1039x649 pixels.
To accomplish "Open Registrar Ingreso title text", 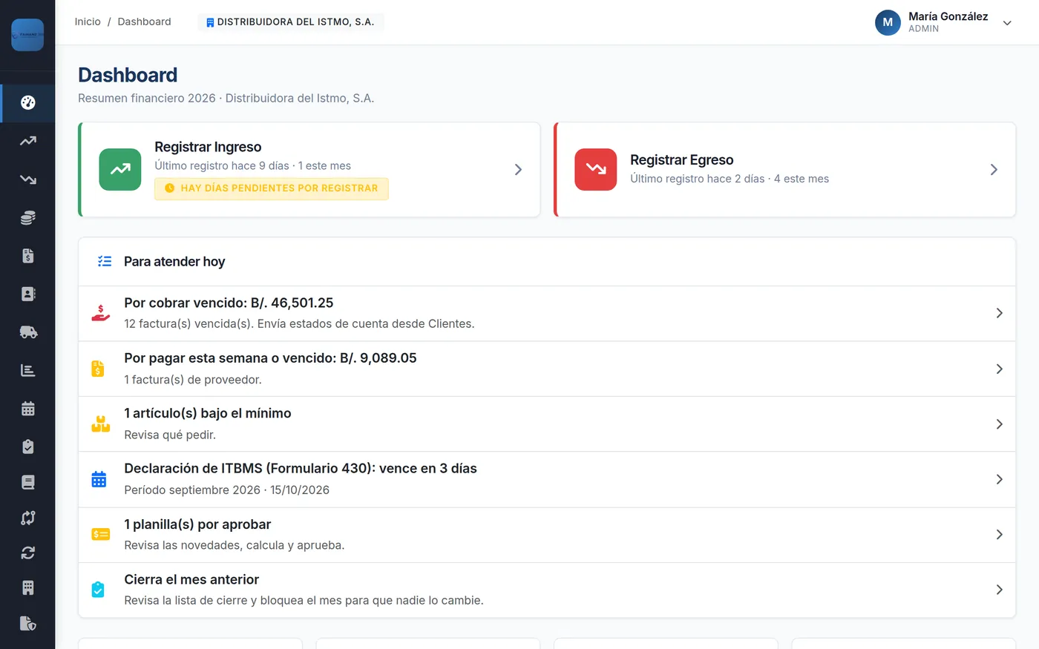I will [x=208, y=147].
